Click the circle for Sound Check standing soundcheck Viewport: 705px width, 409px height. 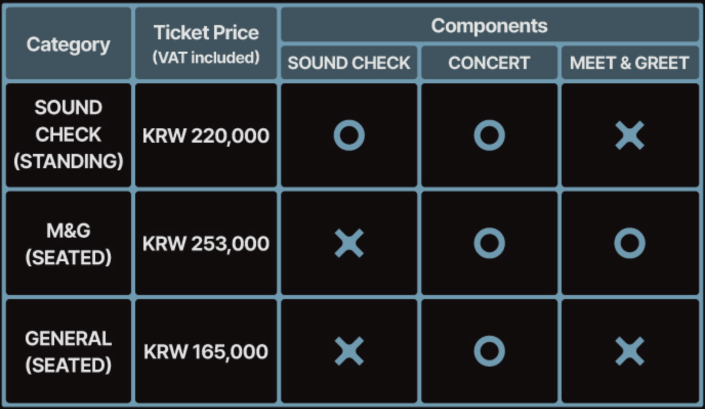coord(349,135)
